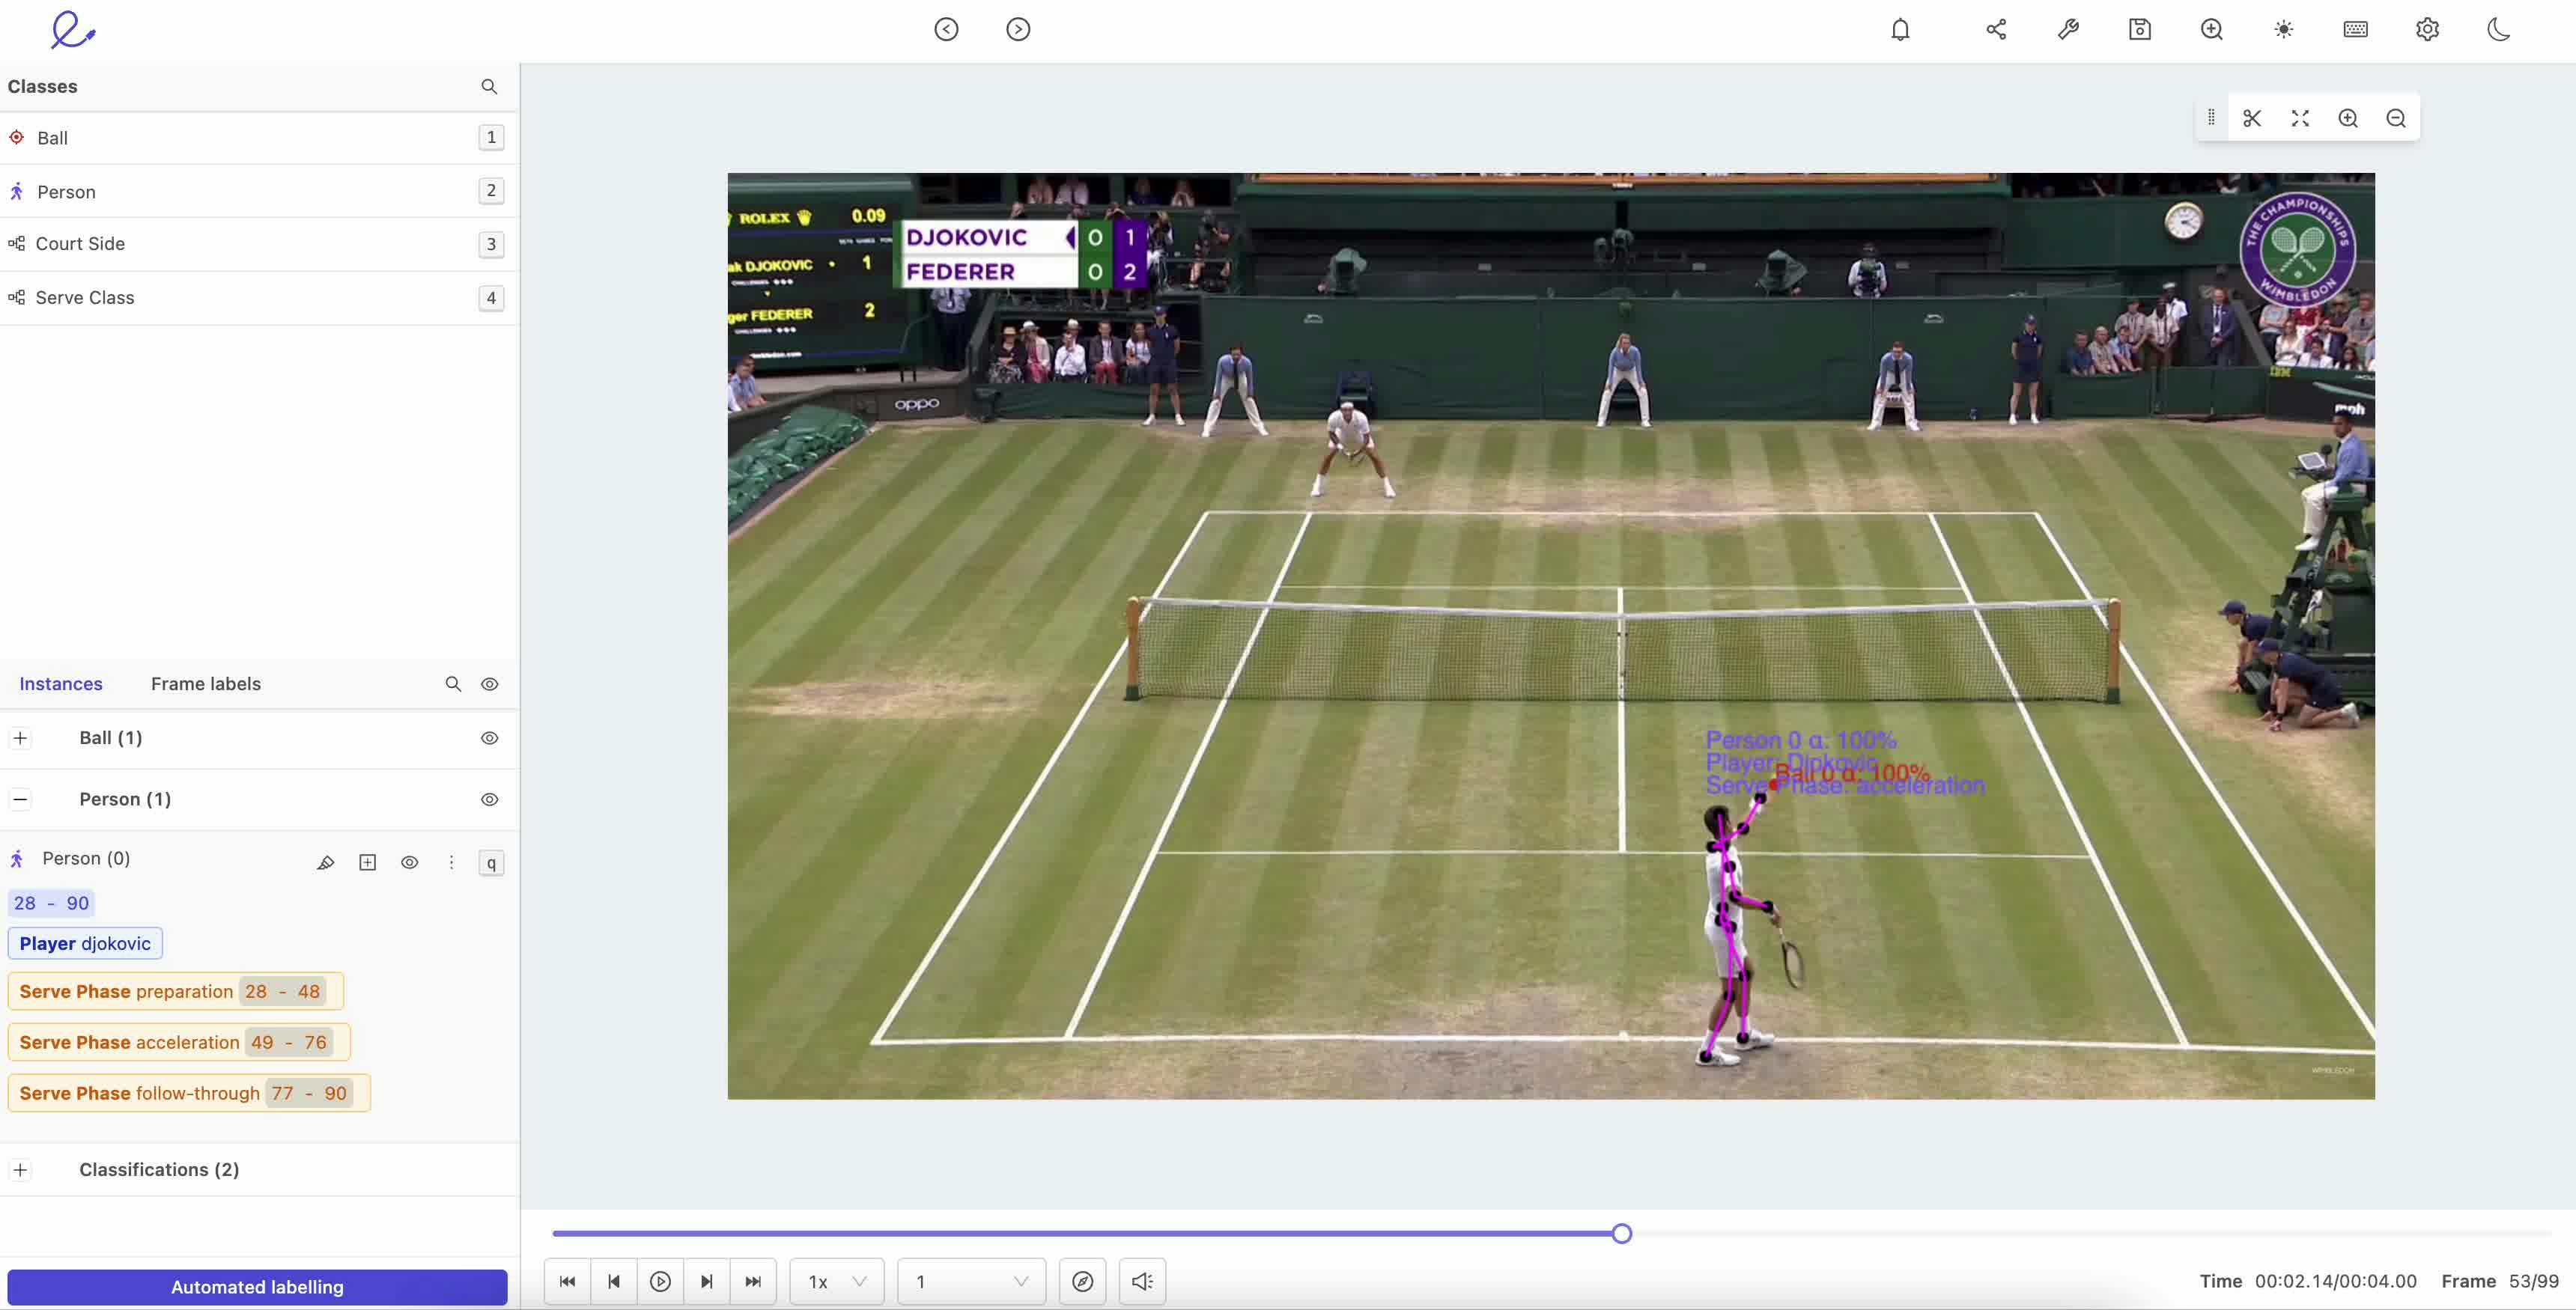Switch to Frame labels tab
Screen dimensions: 2576x1310
click(x=206, y=684)
